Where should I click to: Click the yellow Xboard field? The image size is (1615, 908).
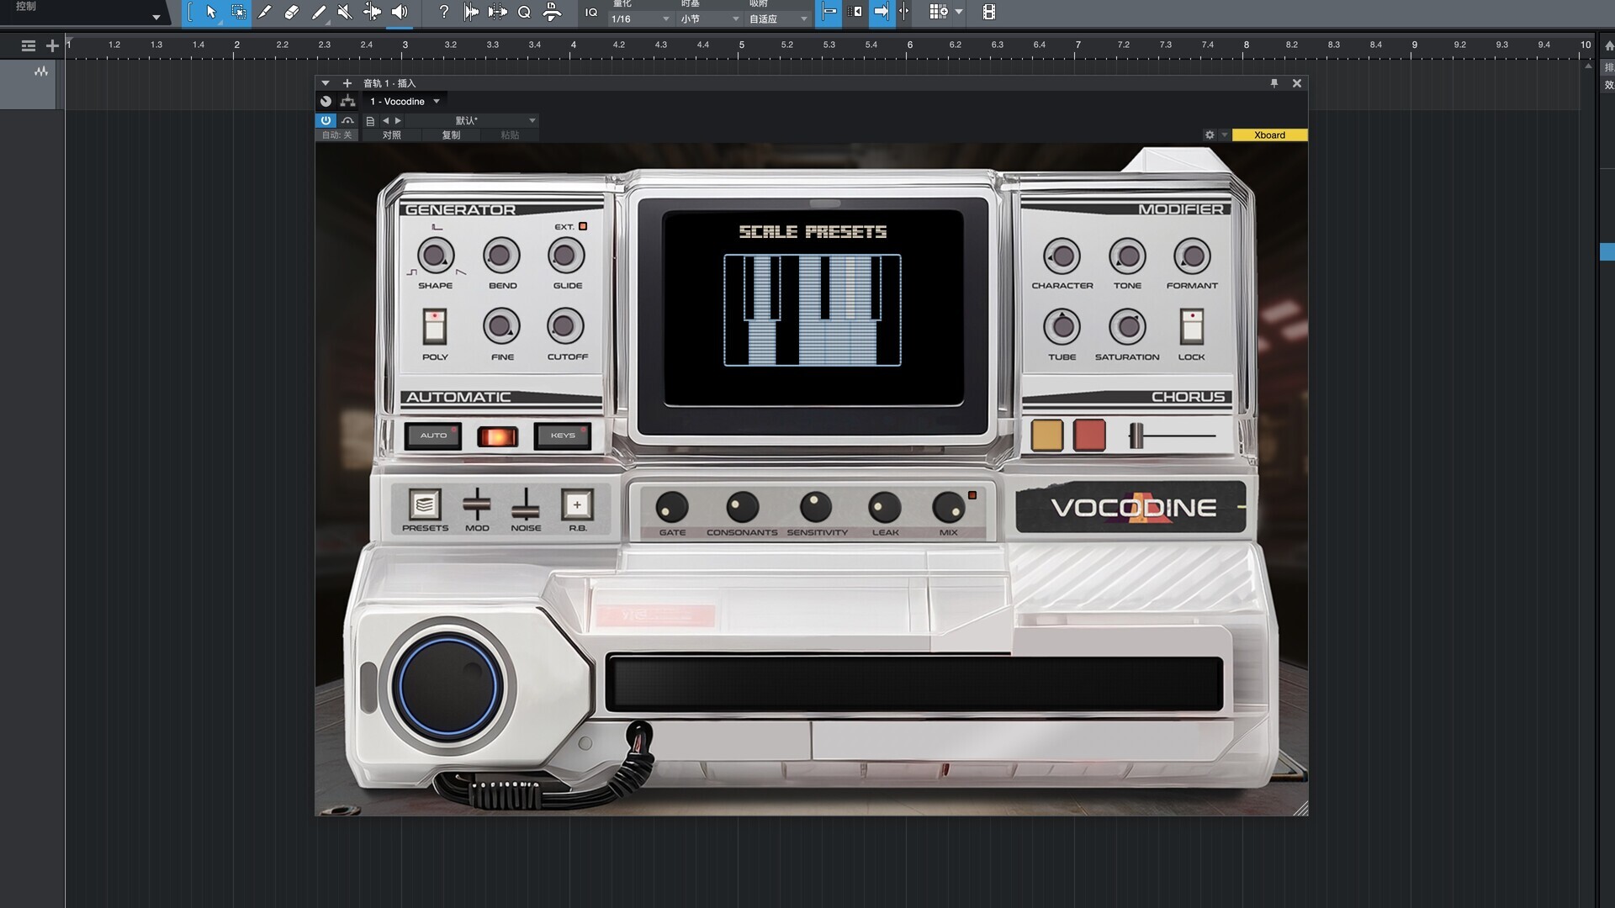tap(1269, 135)
